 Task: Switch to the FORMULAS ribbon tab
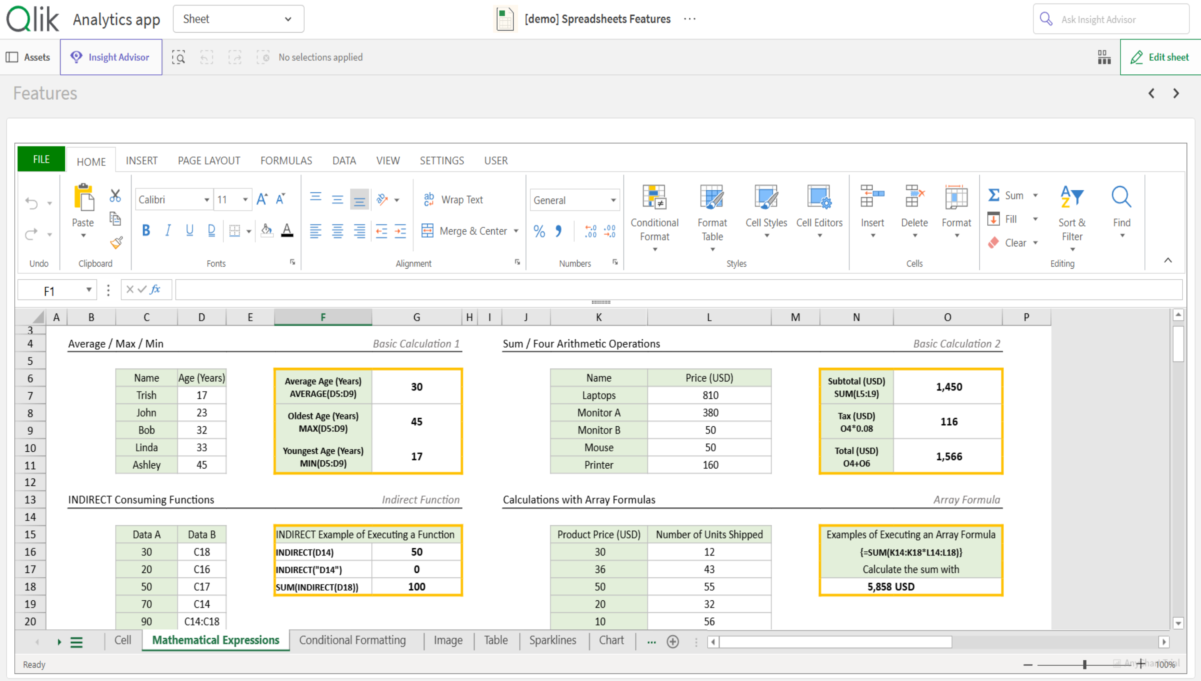[x=286, y=161]
